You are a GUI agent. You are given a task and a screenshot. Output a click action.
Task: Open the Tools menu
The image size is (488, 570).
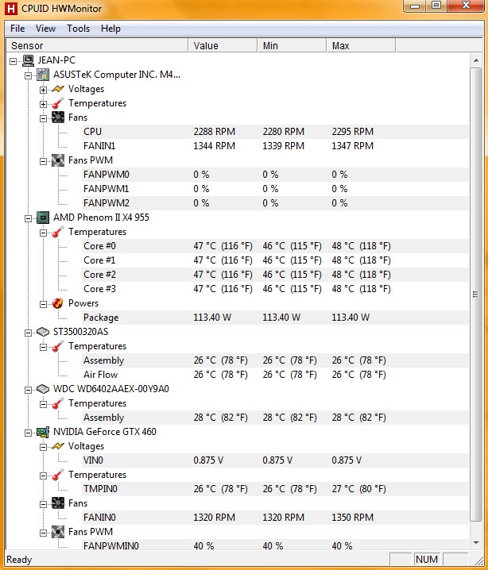[78, 29]
